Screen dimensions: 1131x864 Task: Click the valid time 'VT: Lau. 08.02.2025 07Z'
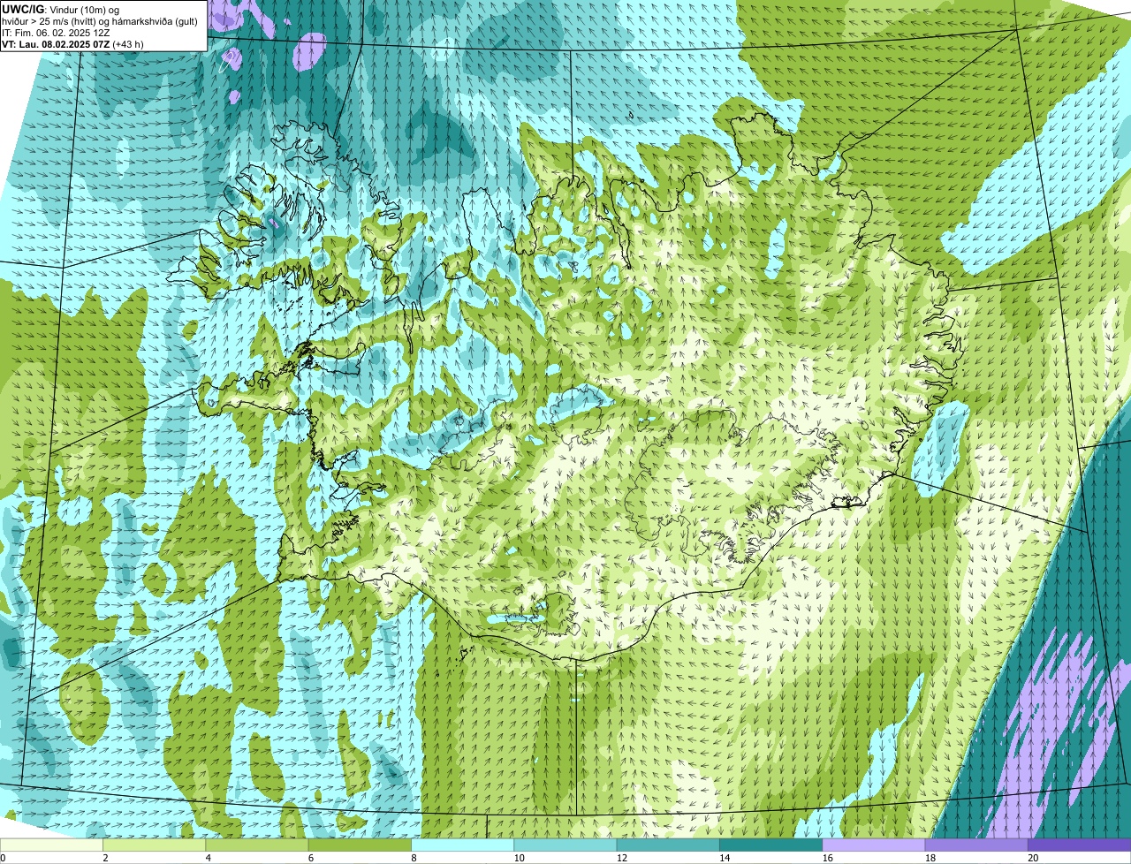pyautogui.click(x=56, y=44)
